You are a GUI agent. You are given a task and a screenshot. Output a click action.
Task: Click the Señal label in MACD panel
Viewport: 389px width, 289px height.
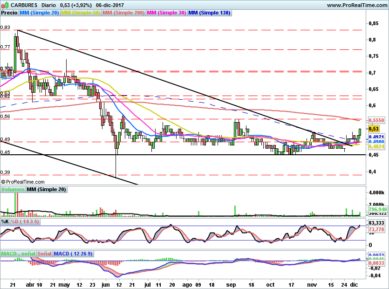(44, 254)
